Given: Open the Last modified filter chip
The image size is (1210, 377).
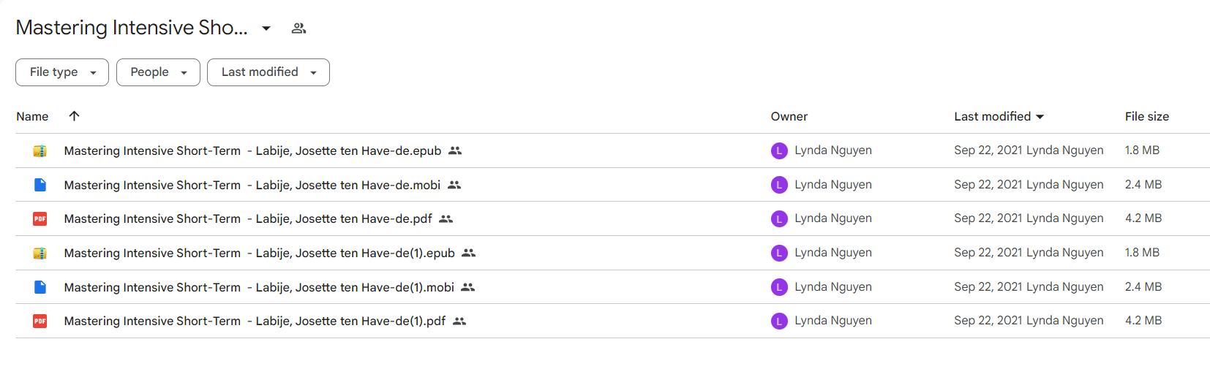Looking at the screenshot, I should [x=268, y=72].
